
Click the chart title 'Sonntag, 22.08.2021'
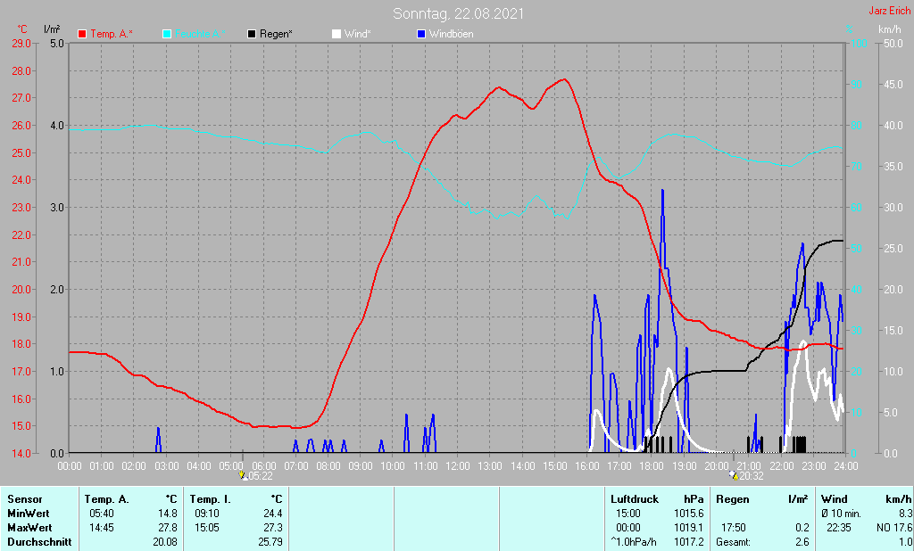click(x=458, y=13)
